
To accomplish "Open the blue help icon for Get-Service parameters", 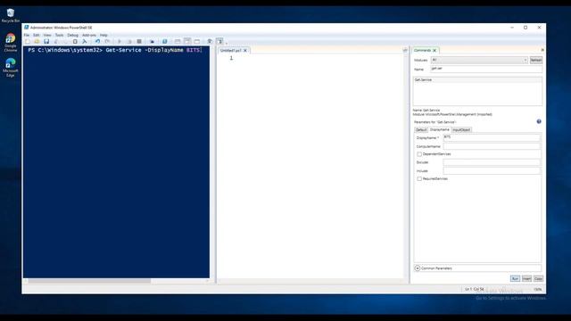I will pos(539,121).
